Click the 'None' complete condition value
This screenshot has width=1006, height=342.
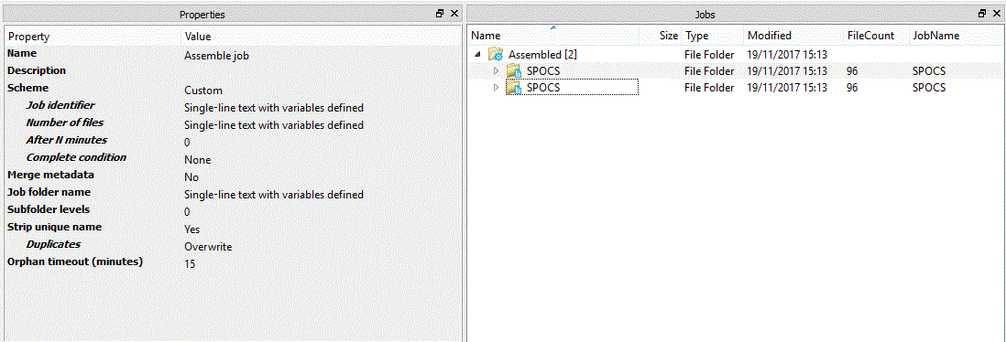pyautogui.click(x=198, y=159)
